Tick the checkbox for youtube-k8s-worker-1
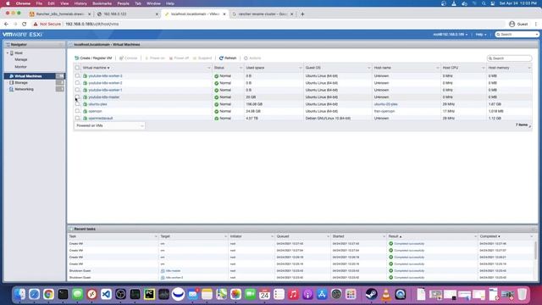Image resolution: width=542 pixels, height=305 pixels. (77, 90)
